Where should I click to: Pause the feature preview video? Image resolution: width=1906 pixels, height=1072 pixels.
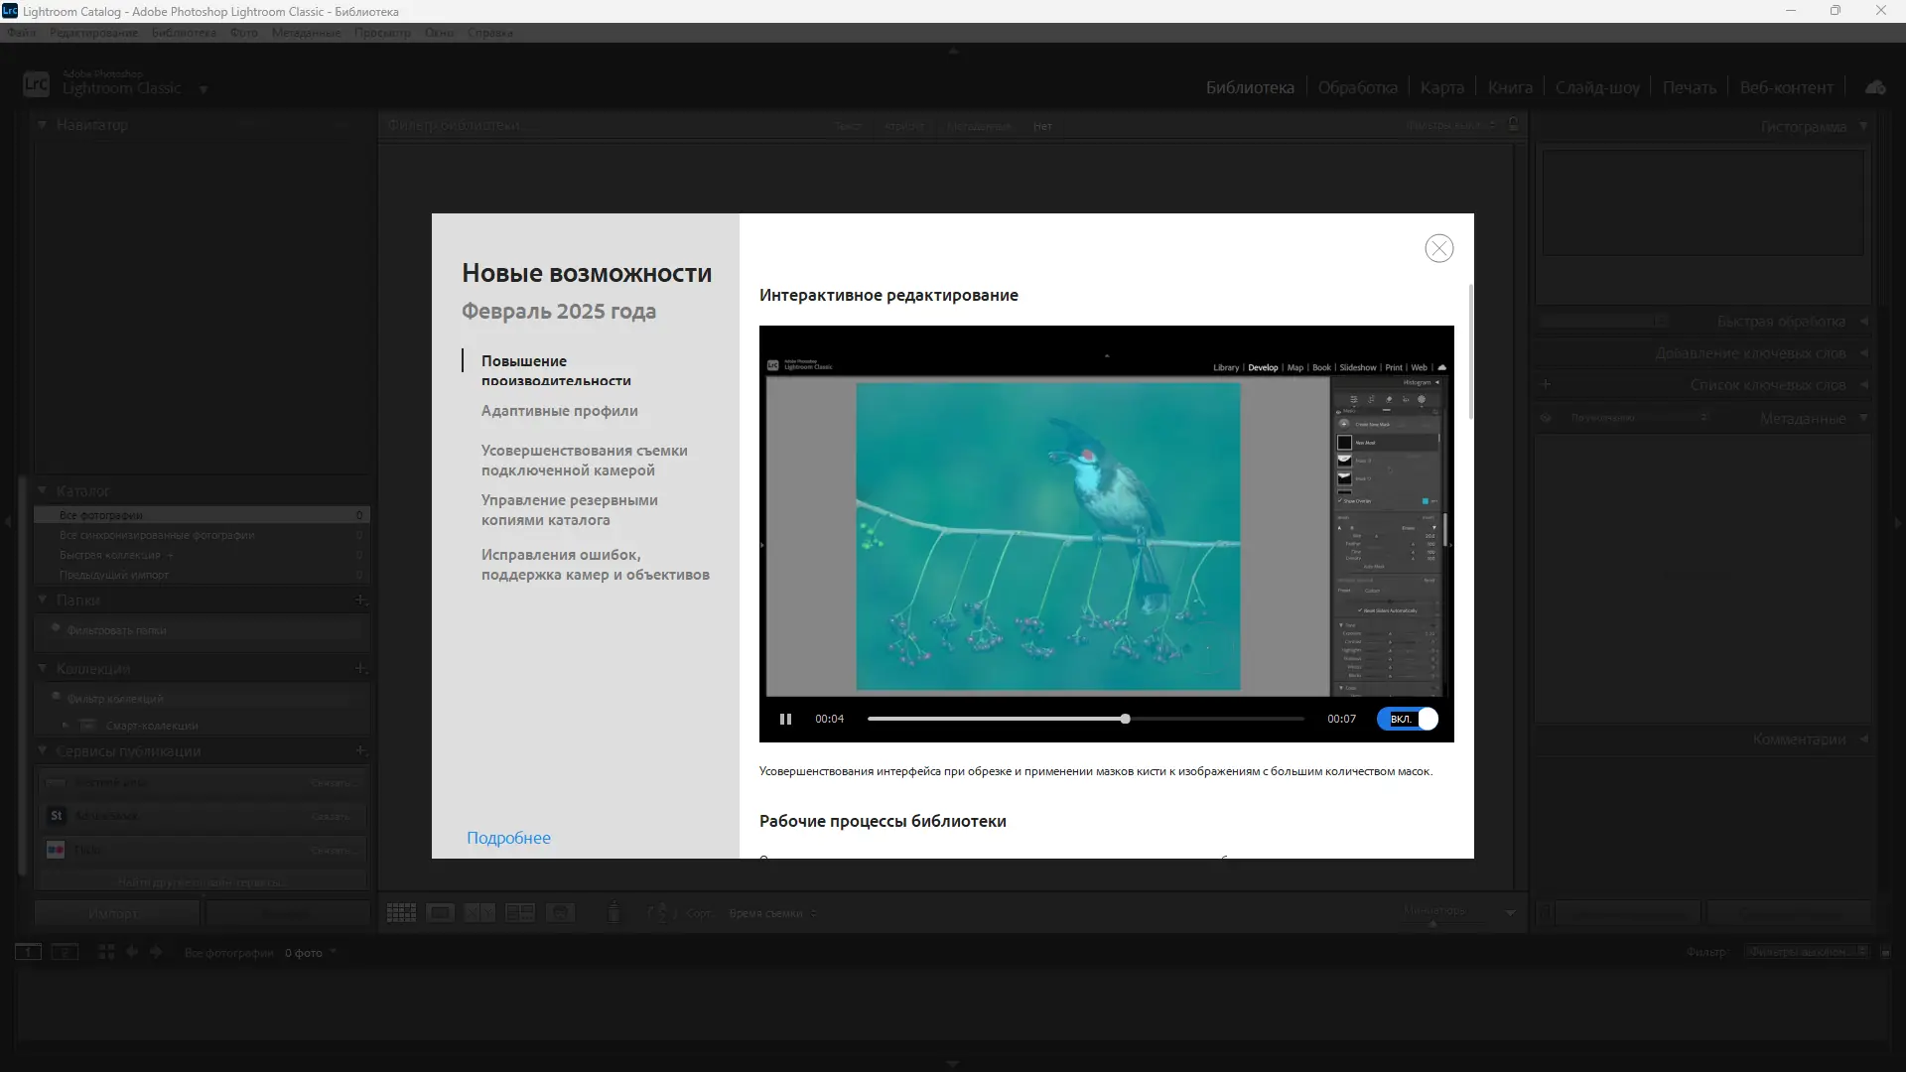click(x=785, y=719)
